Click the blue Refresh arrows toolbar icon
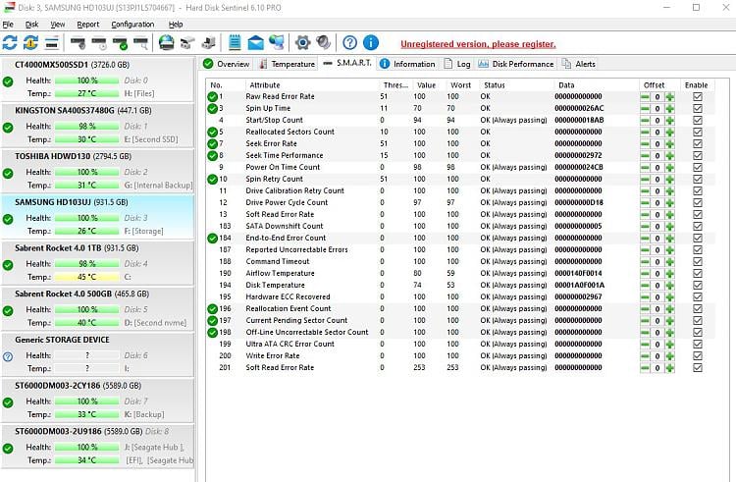Viewport: 736px width, 482px height. coord(10,43)
